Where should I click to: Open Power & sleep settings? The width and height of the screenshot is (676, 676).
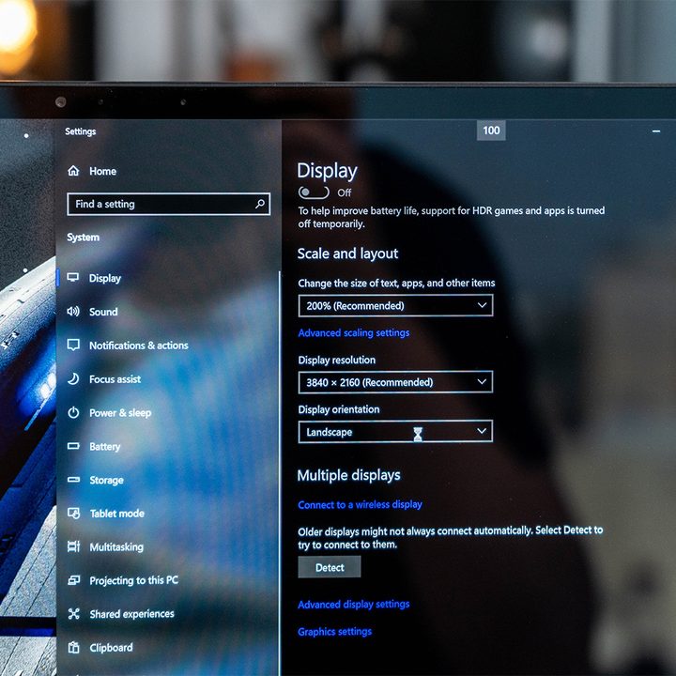click(120, 412)
